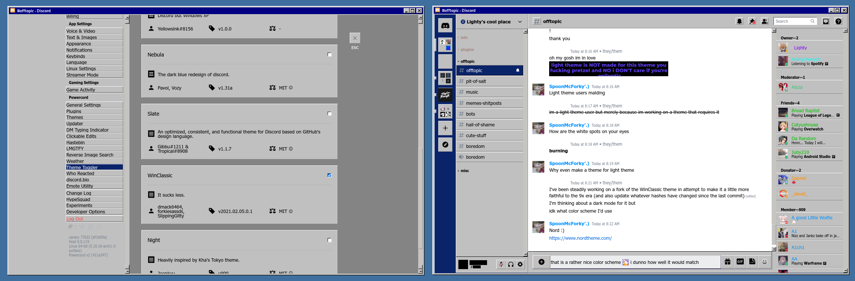Screen dimensions: 855x281
Task: Click MIT license info icon for Nebula
Action: (x=291, y=88)
